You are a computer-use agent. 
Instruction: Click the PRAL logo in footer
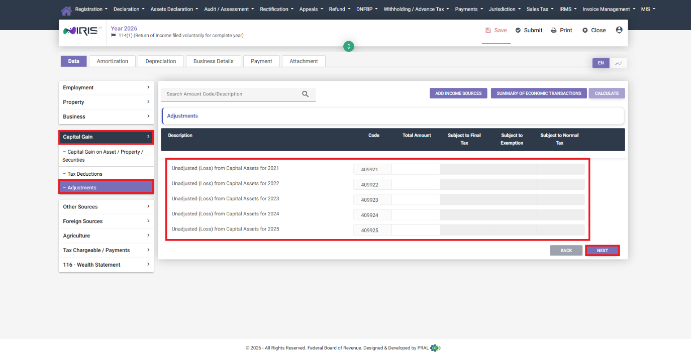tap(435, 347)
